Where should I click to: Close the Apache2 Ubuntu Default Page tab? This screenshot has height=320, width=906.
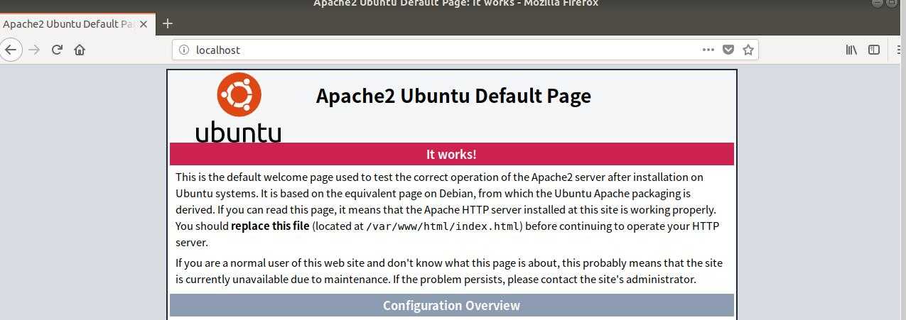click(144, 24)
